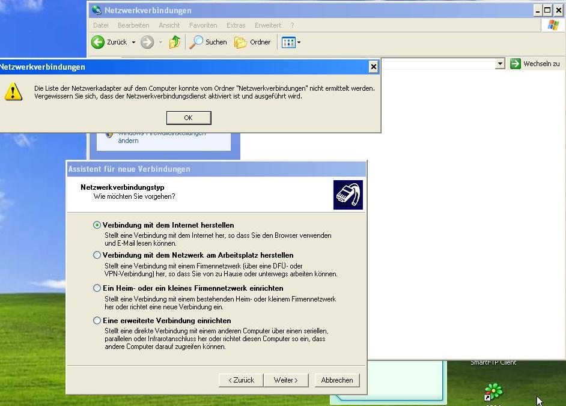Select 'Verbindung mit dem Internet herstellen' option

pos(97,225)
